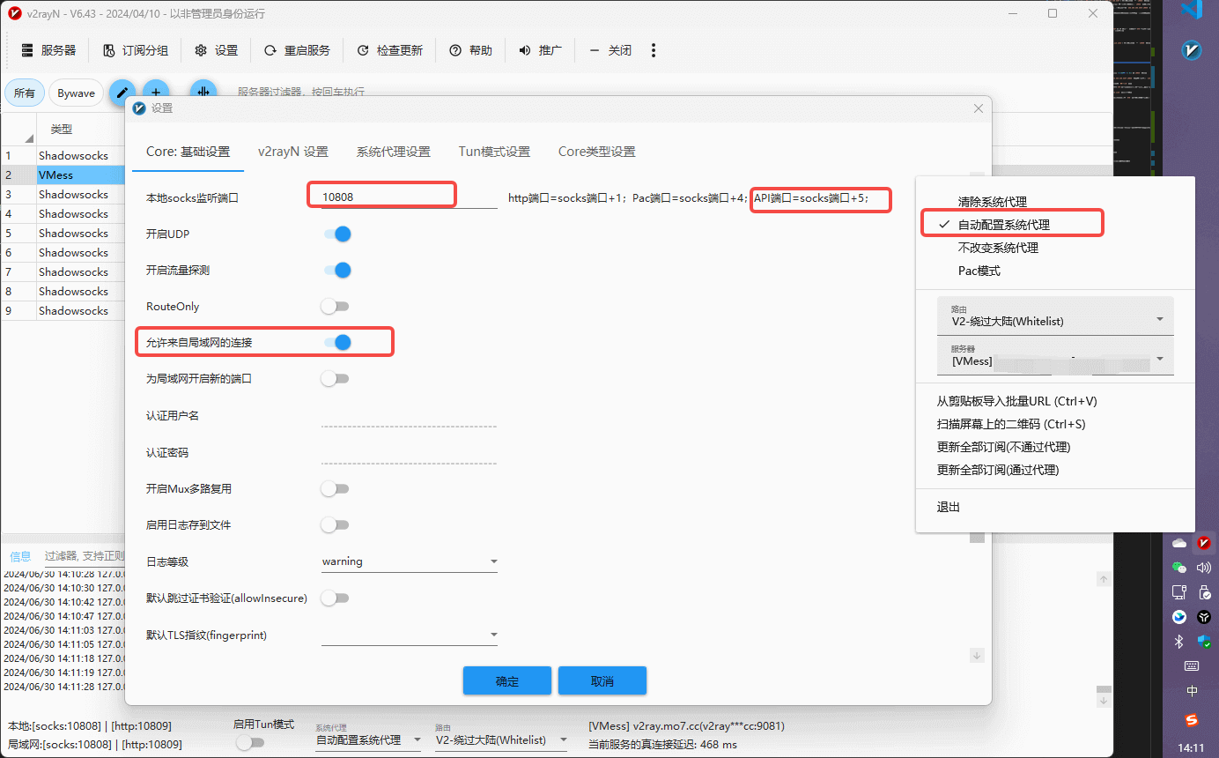The image size is (1219, 758).
Task: Click the 设置 gear toolbar item
Action: pos(216,50)
